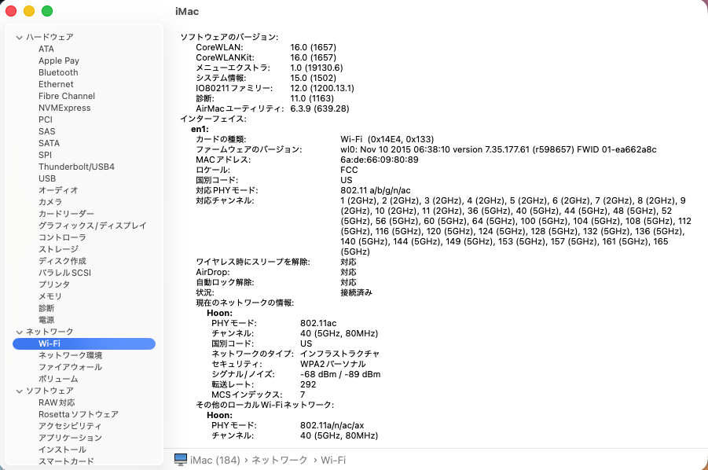Image resolution: width=708 pixels, height=470 pixels.
Task: Click the インフラストラクチャ network type value
Action: (x=339, y=354)
